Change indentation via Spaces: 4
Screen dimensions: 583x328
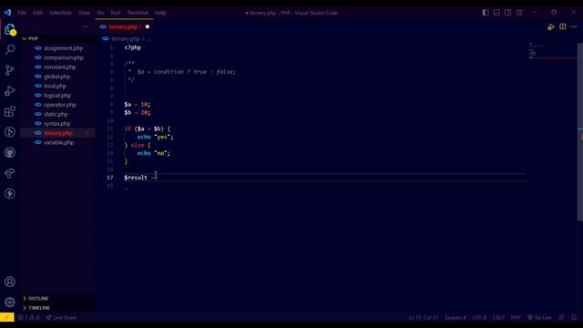455,317
